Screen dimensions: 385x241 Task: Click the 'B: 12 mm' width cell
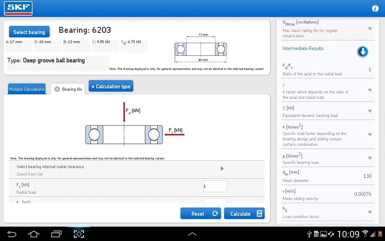[77, 46]
